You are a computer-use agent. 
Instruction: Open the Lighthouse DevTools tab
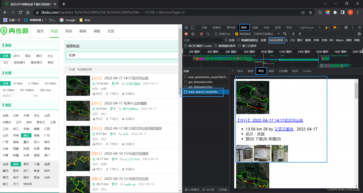(x=307, y=28)
